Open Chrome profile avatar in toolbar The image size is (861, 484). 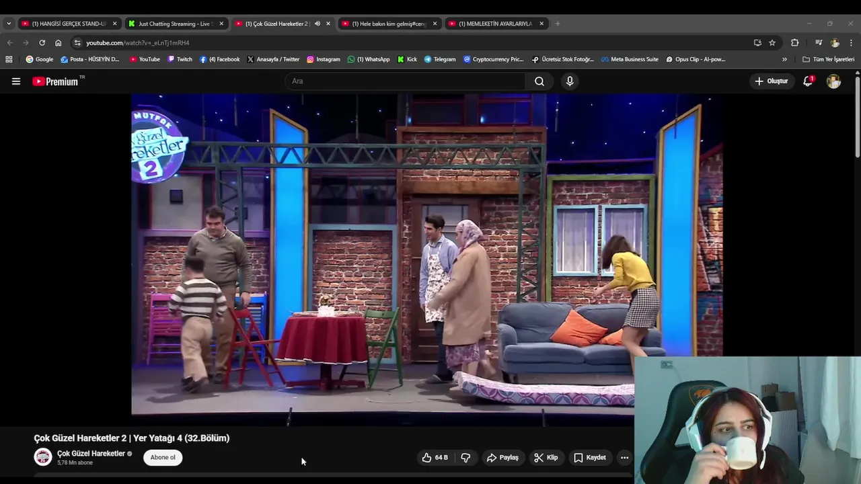(835, 42)
